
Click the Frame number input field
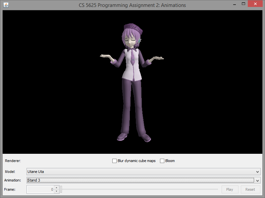40,189
